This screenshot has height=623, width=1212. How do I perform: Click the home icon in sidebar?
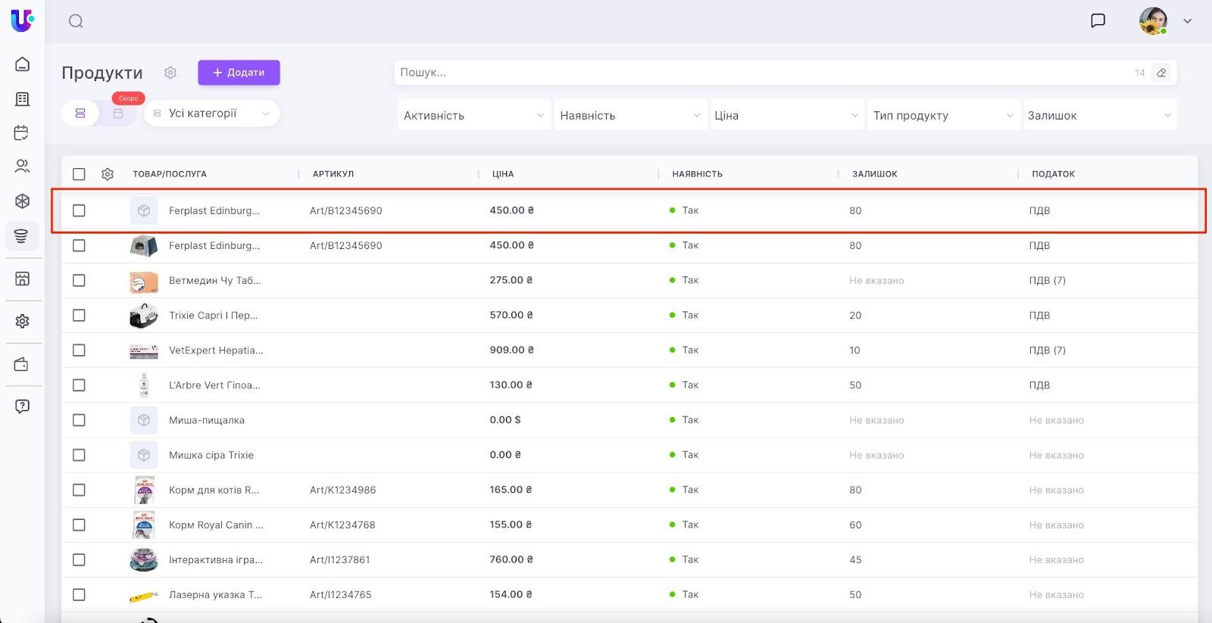(x=22, y=64)
